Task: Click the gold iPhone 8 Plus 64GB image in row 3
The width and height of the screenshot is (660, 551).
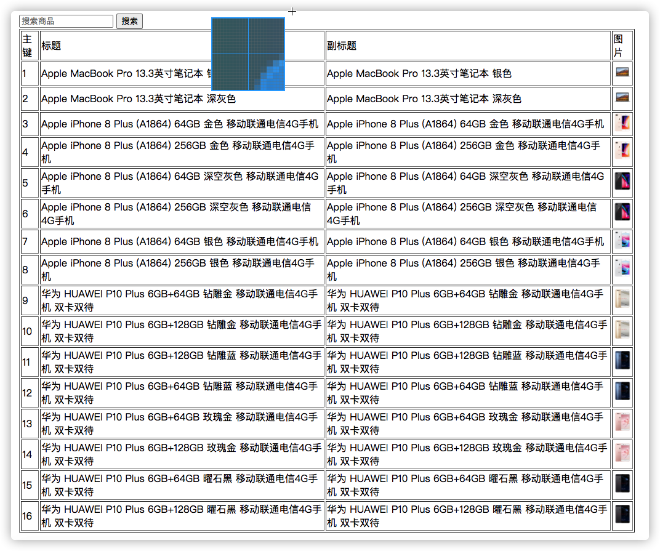Action: coord(622,124)
